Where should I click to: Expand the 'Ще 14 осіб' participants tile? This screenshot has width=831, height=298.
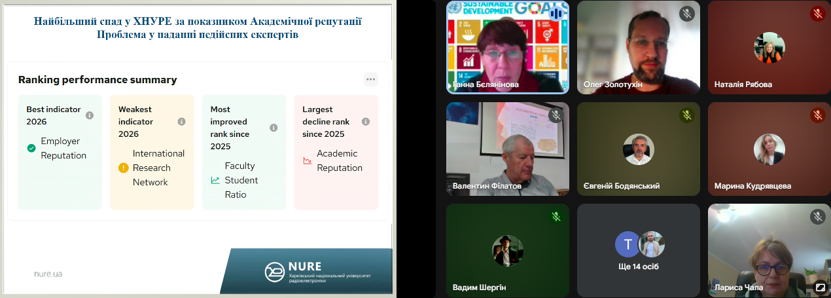(x=639, y=252)
